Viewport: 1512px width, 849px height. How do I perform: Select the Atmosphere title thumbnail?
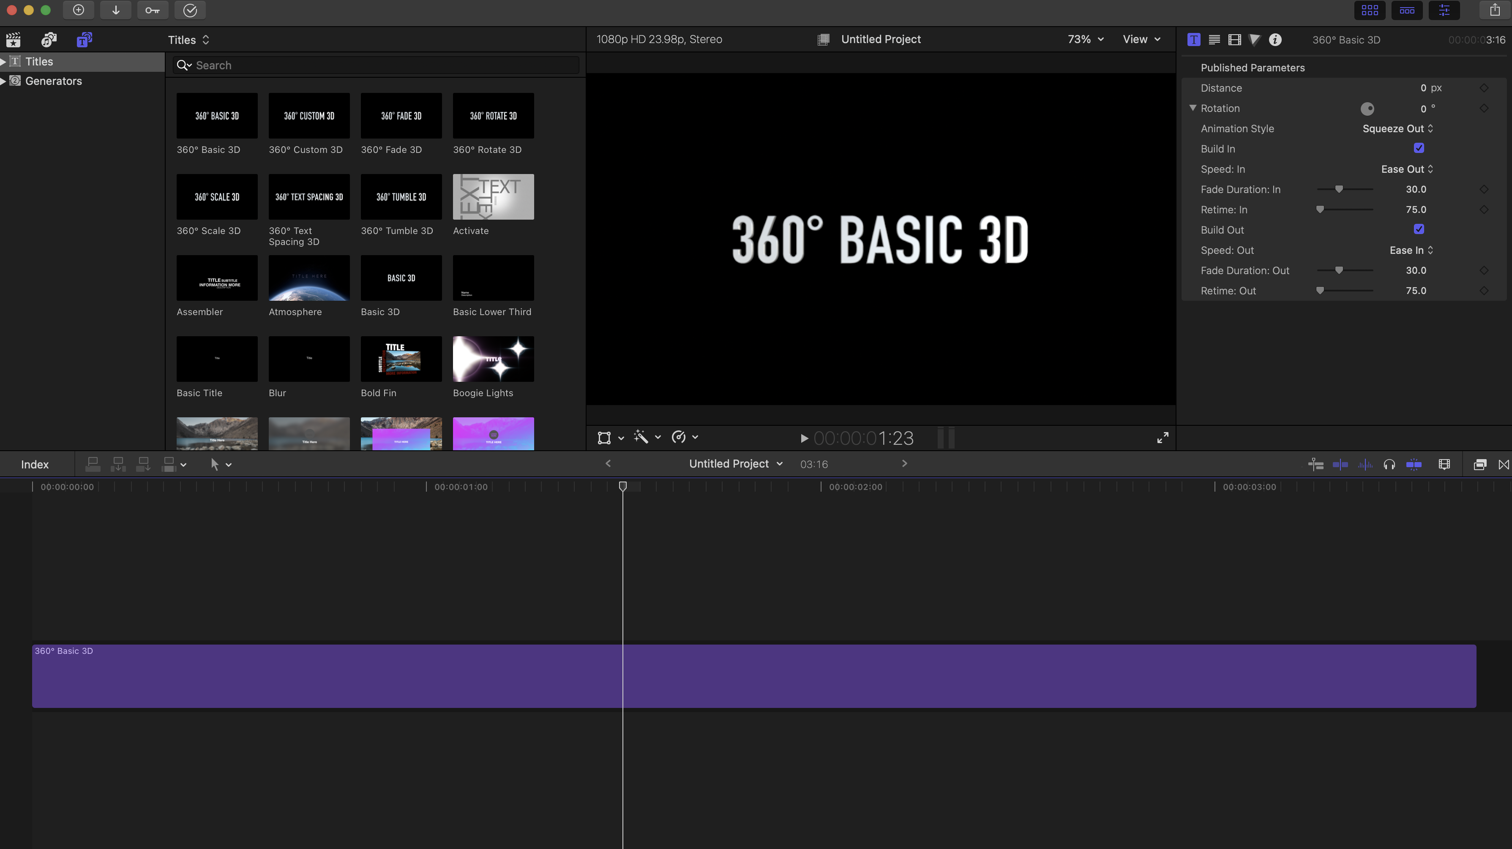tap(309, 278)
